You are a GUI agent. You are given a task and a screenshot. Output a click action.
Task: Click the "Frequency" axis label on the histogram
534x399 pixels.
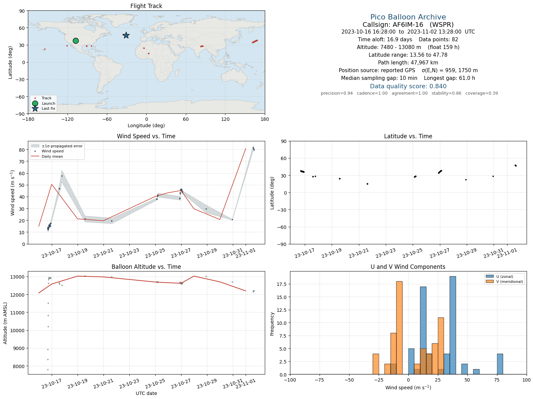[x=272, y=324]
